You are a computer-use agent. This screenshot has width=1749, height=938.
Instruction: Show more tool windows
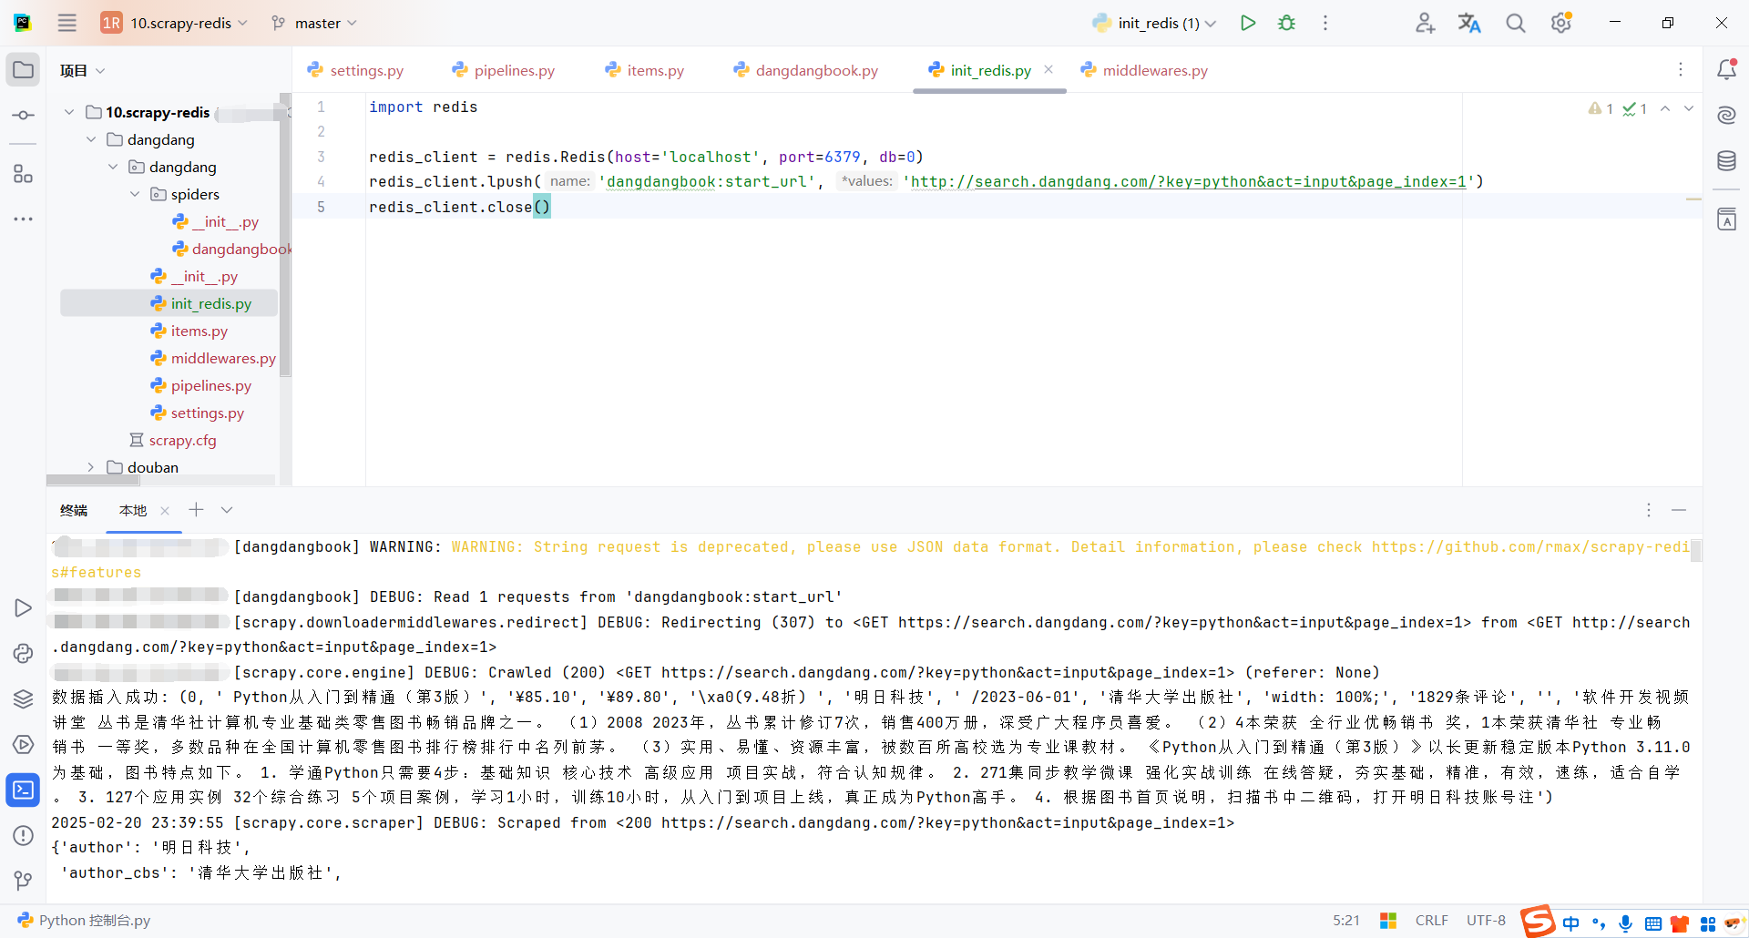(x=24, y=219)
